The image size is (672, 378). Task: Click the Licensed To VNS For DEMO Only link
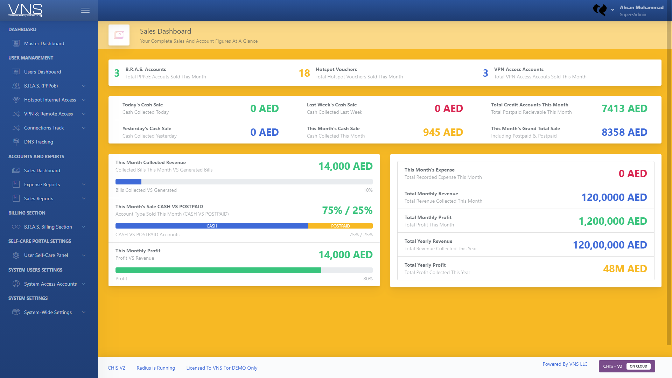pos(222,368)
